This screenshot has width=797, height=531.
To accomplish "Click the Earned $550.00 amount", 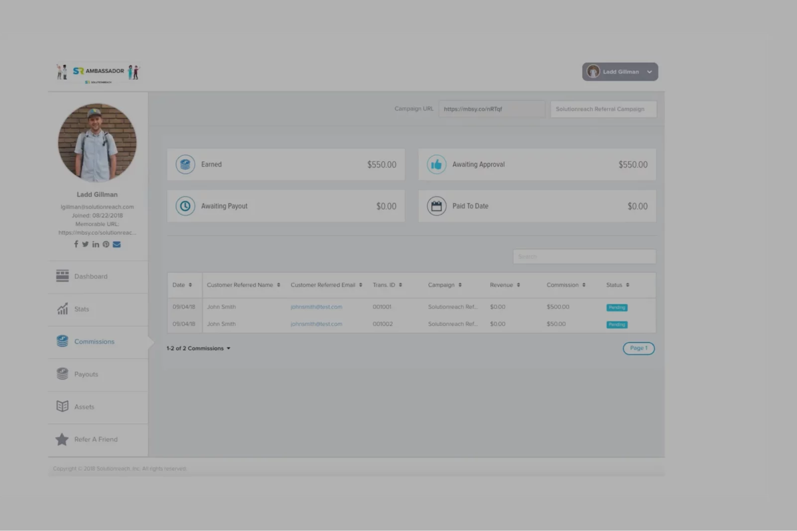I will (x=382, y=165).
